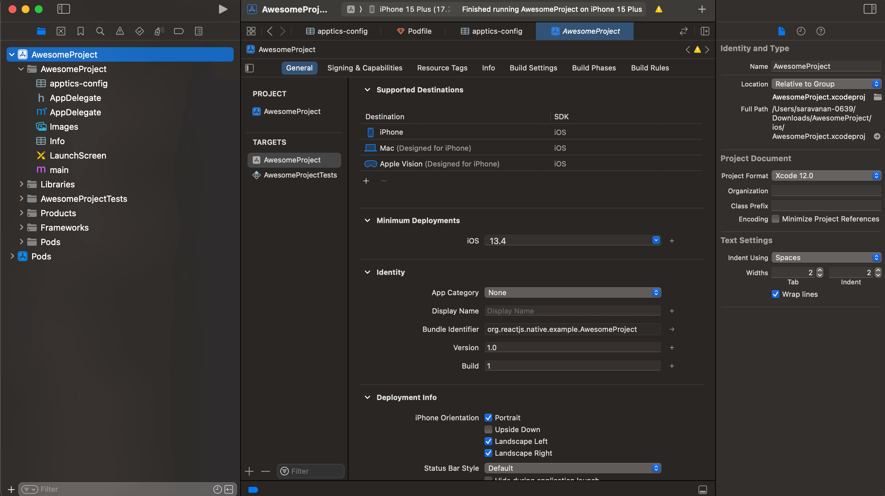The width and height of the screenshot is (885, 496).
Task: Expand the Libraries folder in navigator
Action: pyautogui.click(x=21, y=184)
